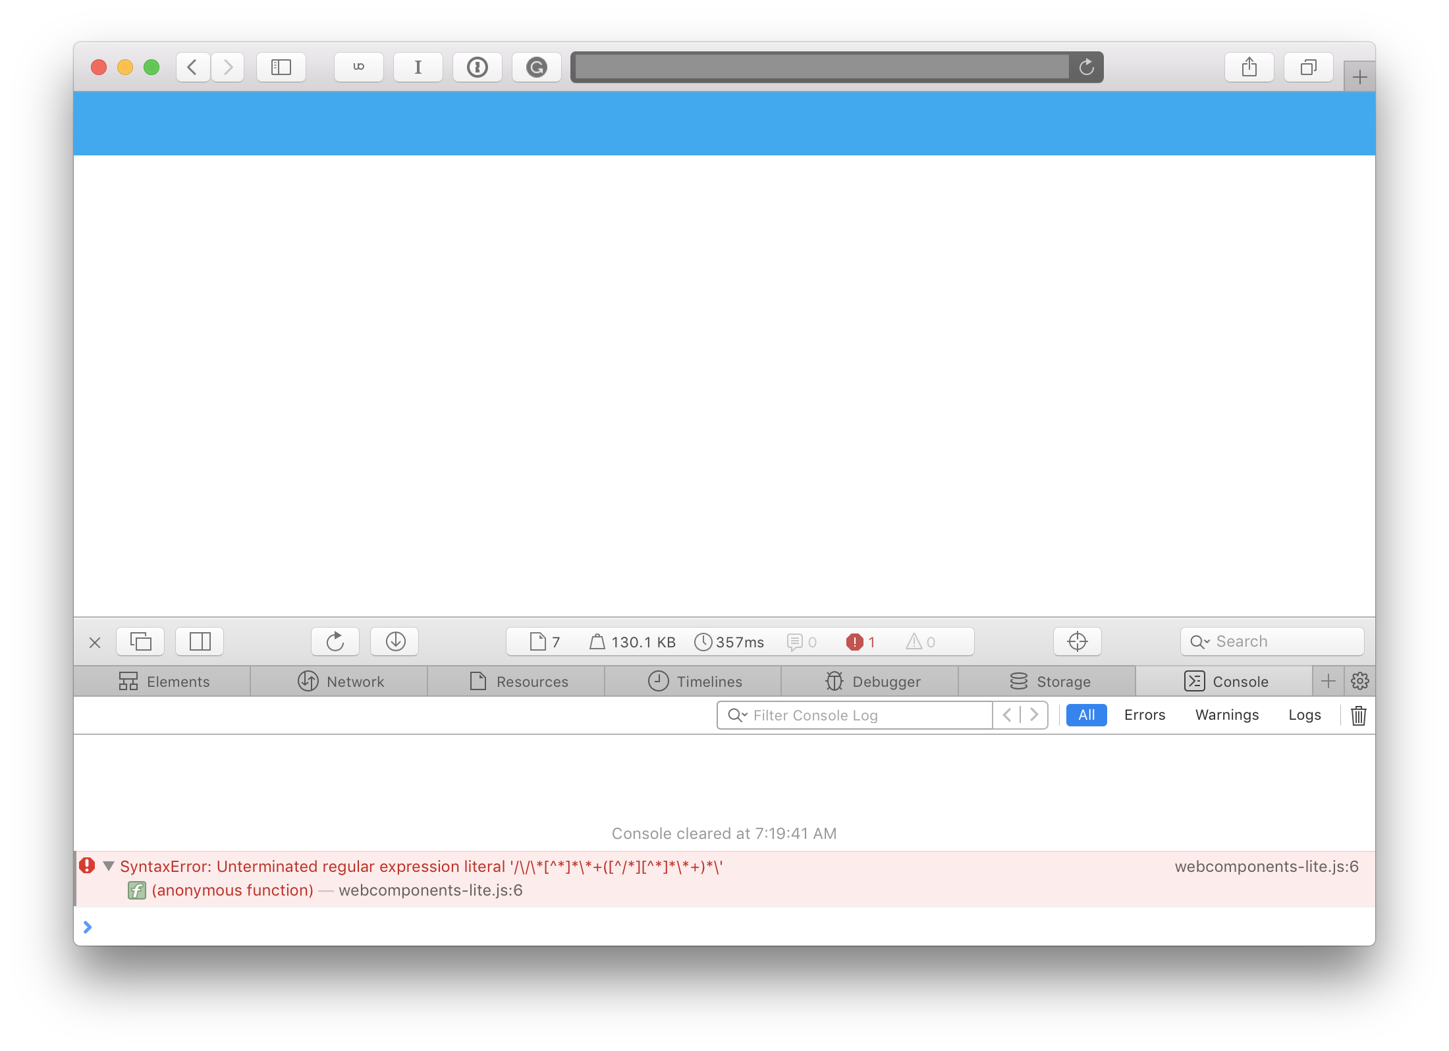Click the dock-to-side layout icon

tap(199, 641)
